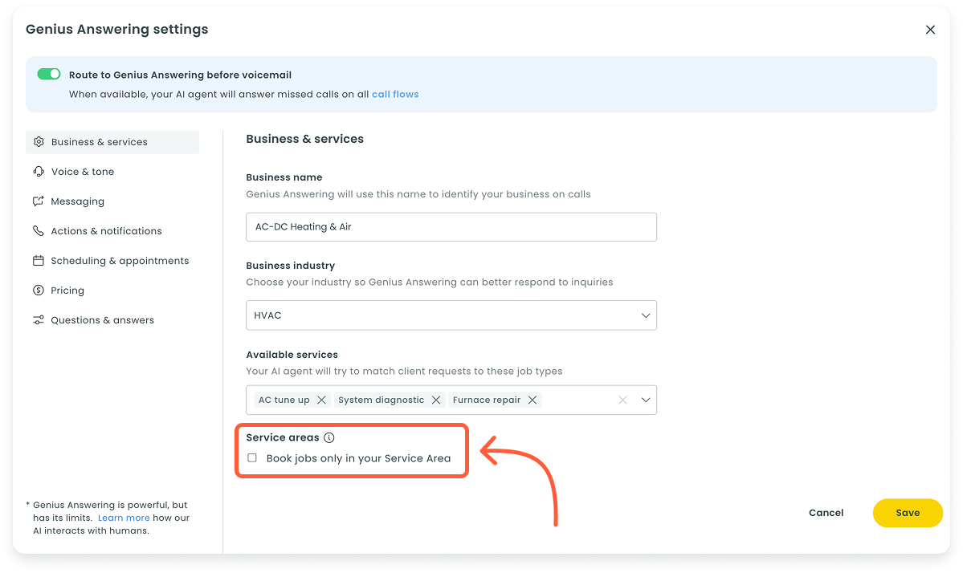Click the Service areas info icon
Image resolution: width=963 pixels, height=573 pixels.
tap(328, 437)
